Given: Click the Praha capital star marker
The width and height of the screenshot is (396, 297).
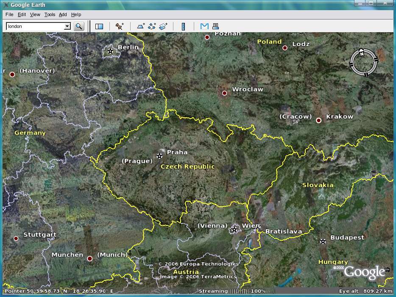Looking at the screenshot, I should [x=159, y=156].
